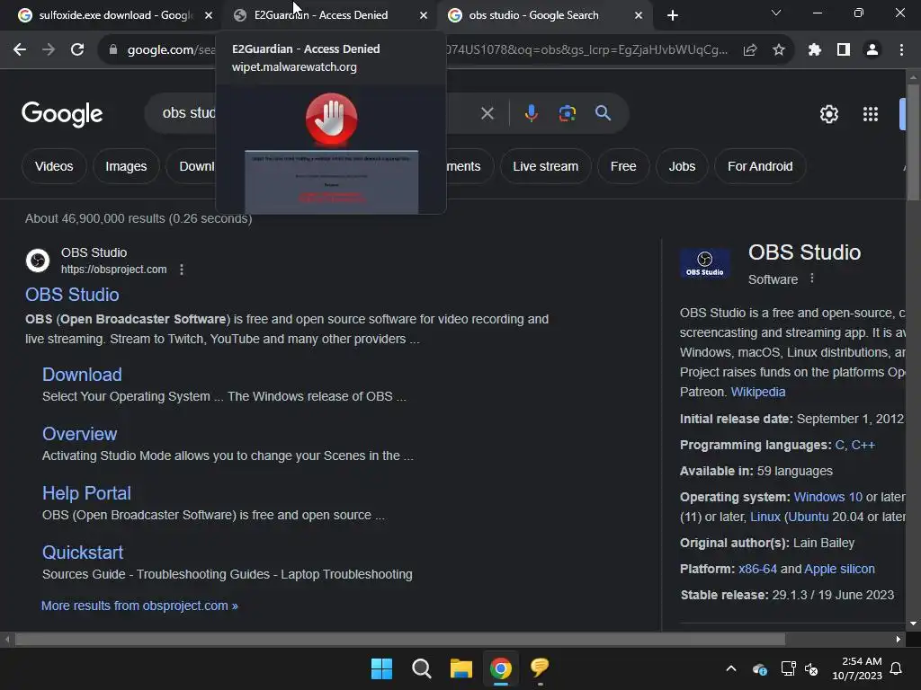Screen dimensions: 921x690
Task: Open File Explorer from taskbar
Action: [461, 668]
